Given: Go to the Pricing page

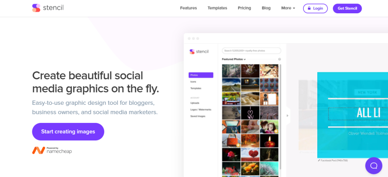Looking at the screenshot, I should pos(244,8).
